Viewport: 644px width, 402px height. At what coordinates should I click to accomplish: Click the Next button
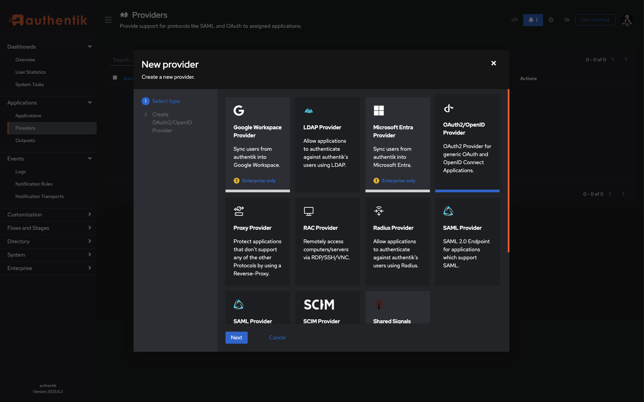[x=236, y=338]
